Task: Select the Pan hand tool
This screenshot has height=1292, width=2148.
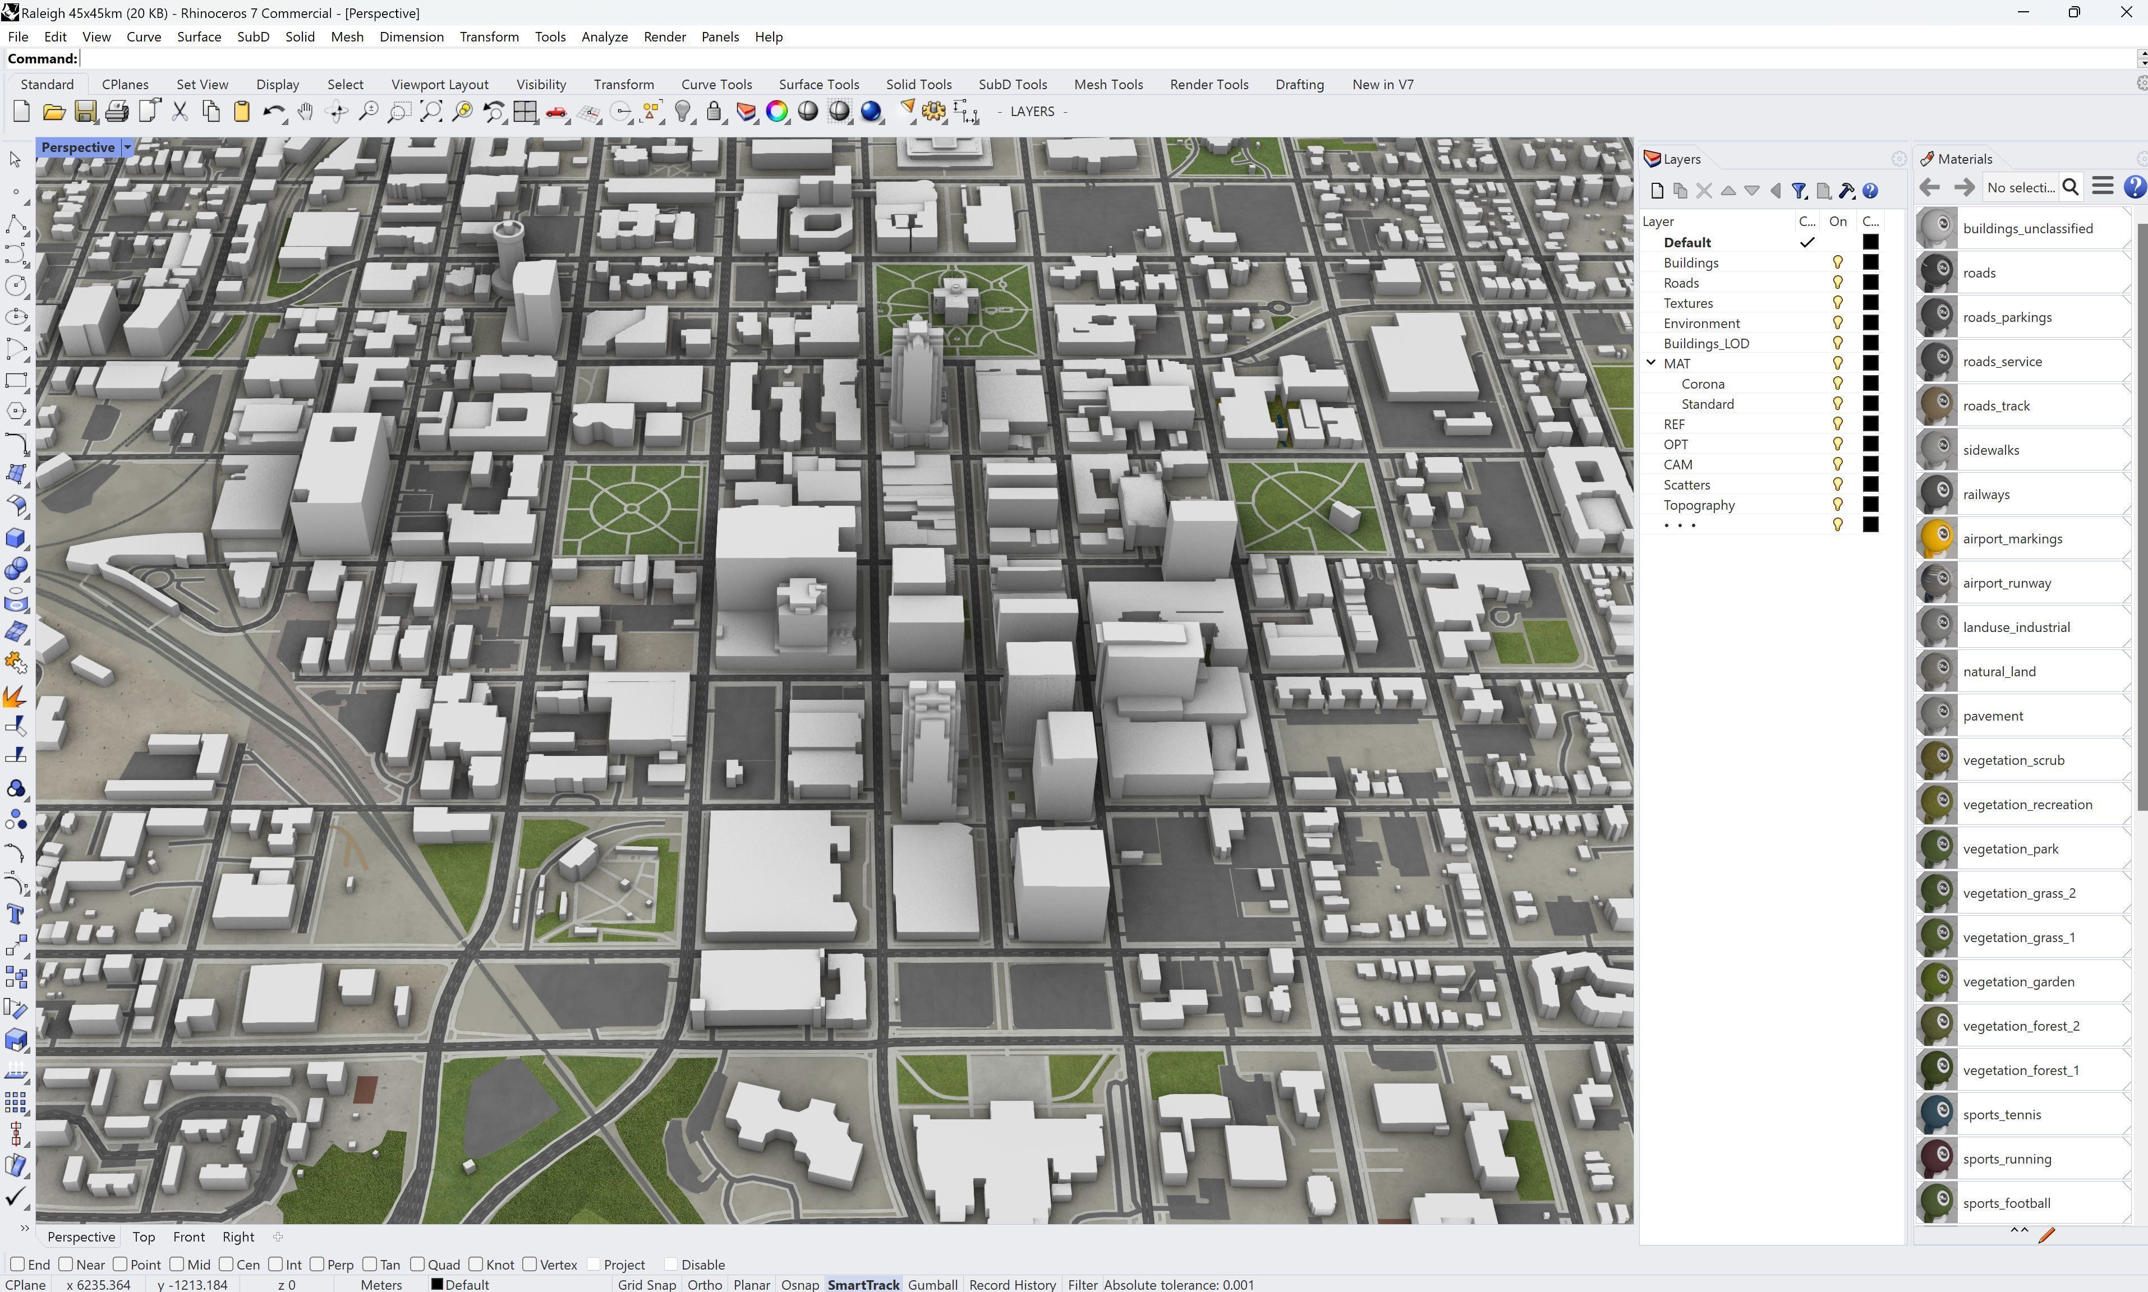Action: (x=305, y=112)
